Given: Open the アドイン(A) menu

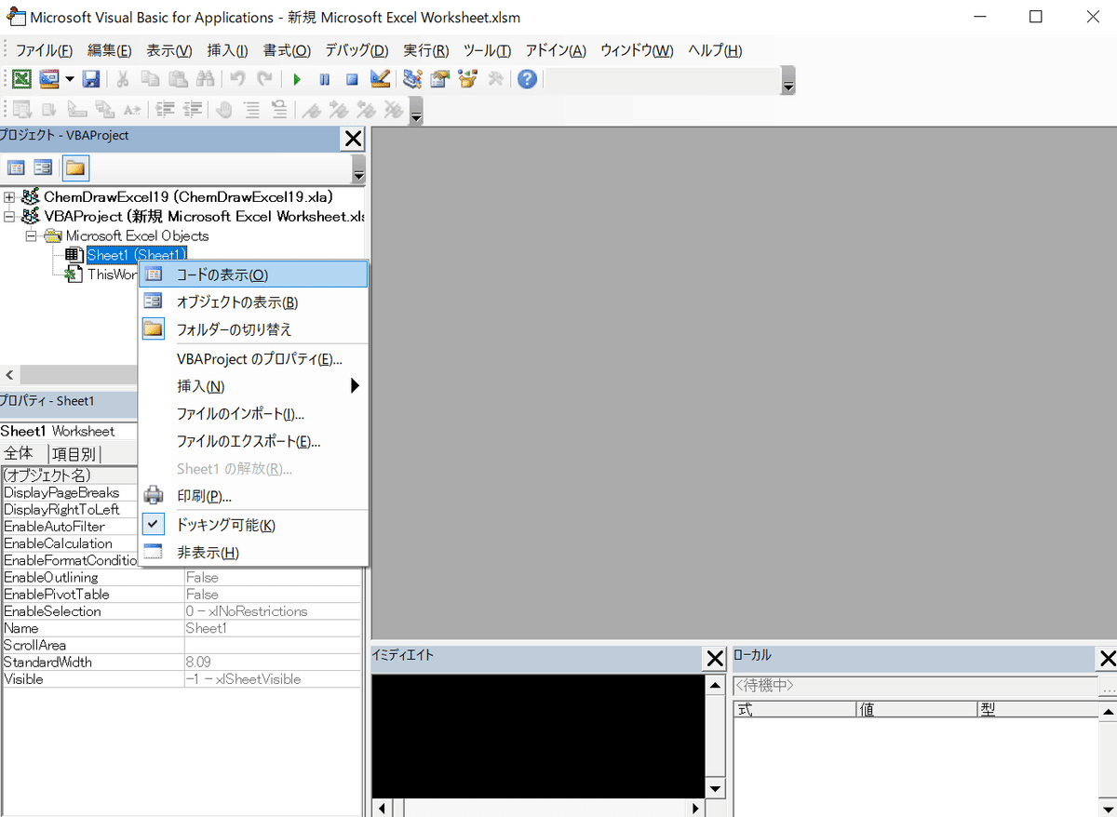Looking at the screenshot, I should pos(556,50).
